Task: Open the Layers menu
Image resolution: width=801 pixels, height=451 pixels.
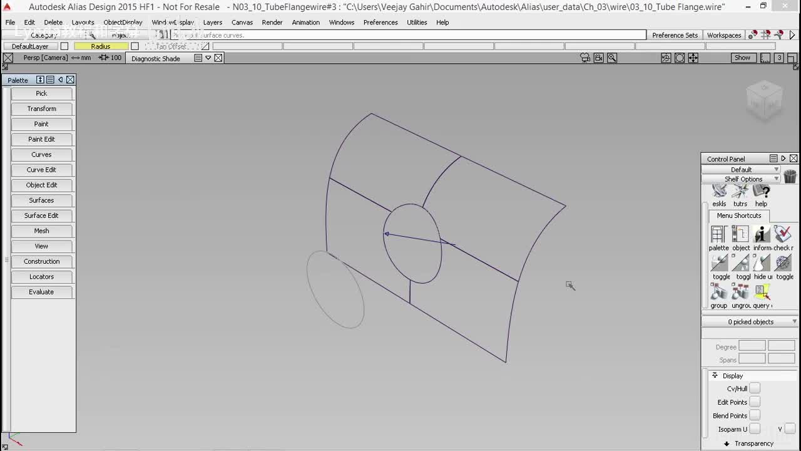Action: click(213, 22)
